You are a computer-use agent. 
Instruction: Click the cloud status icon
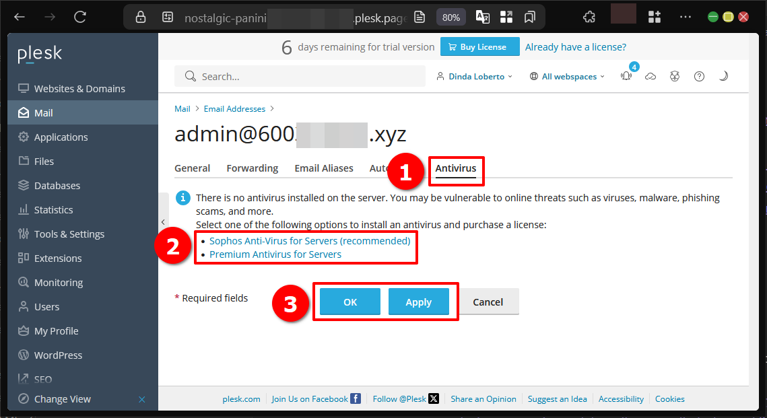click(x=651, y=77)
